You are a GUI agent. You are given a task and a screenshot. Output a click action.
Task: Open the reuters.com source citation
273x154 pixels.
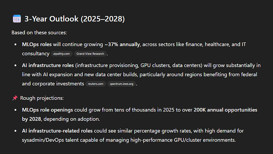[96, 84]
